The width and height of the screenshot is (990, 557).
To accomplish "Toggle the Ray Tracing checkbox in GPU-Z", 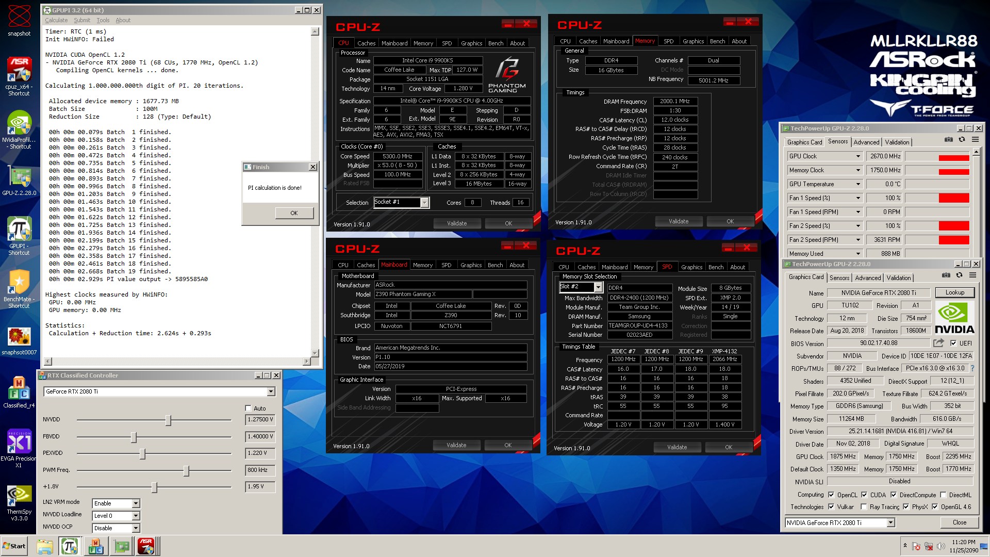I will 864,507.
